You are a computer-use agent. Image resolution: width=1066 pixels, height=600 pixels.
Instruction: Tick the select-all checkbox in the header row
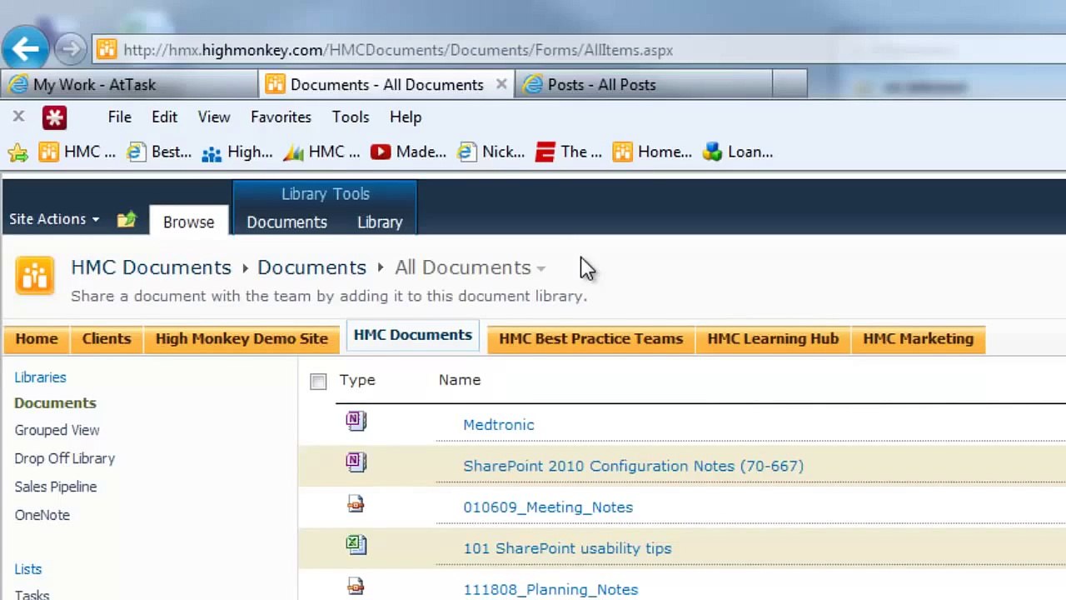coord(318,381)
